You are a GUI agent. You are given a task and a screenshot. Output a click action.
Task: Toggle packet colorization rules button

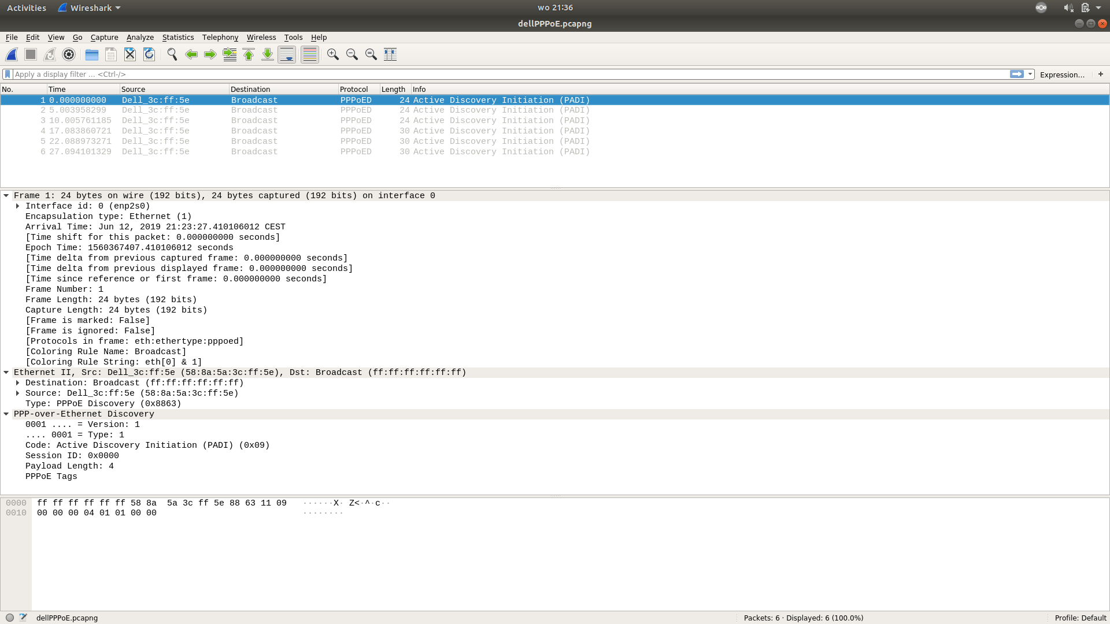(x=310, y=54)
